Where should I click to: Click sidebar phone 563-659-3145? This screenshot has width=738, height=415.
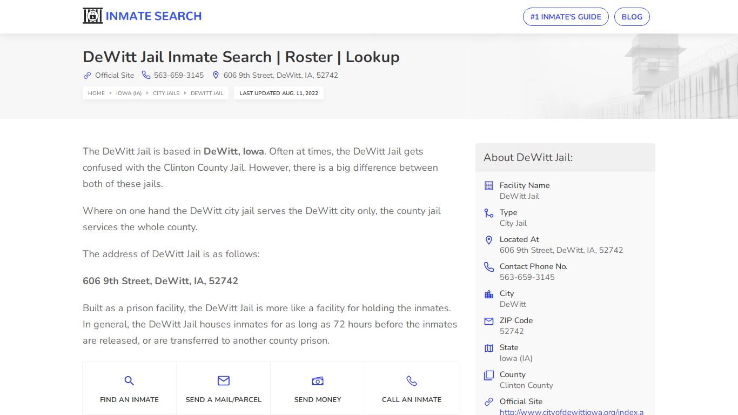pyautogui.click(x=527, y=277)
